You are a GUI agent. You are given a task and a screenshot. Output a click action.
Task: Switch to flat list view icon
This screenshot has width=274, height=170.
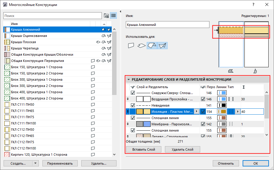coord(114,16)
